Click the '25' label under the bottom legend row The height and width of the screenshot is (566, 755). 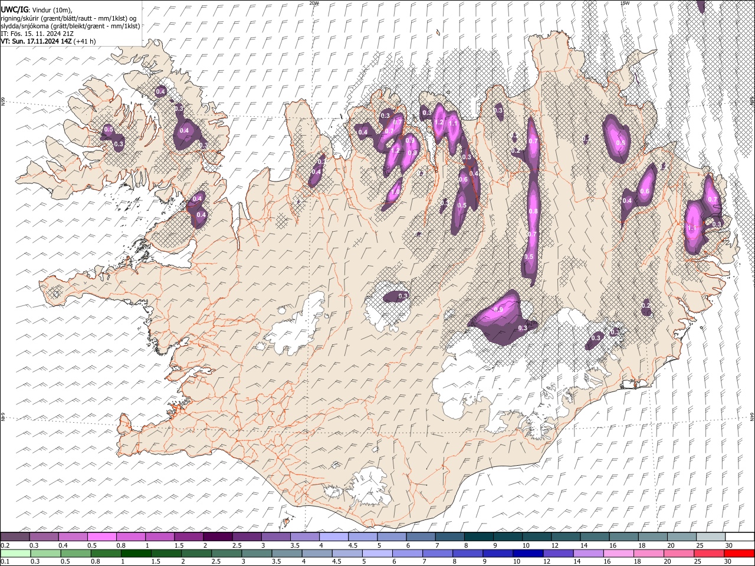pos(698,561)
